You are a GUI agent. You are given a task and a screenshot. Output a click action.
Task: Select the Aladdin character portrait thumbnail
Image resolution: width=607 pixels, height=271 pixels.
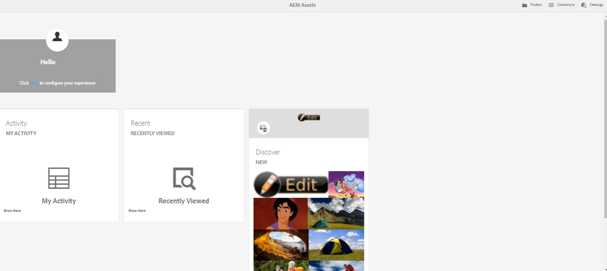click(280, 213)
